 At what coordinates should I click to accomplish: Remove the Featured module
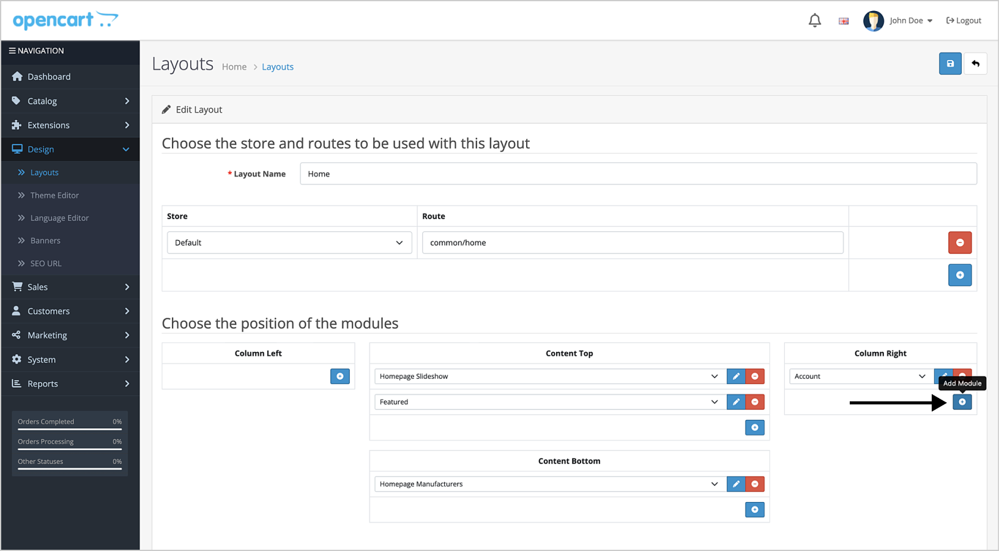755,402
